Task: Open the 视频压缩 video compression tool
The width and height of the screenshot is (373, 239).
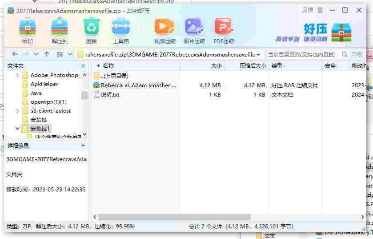Action: pos(164,27)
